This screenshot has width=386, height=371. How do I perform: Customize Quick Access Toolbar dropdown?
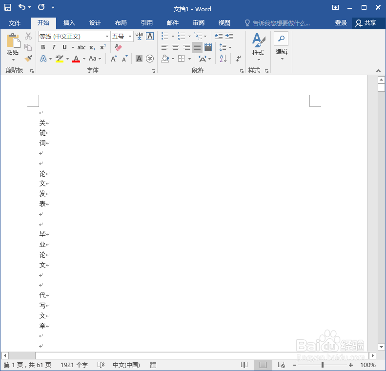[53, 7]
